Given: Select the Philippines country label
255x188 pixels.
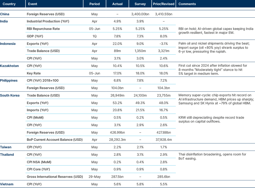Looking at the screenshot, I should pos(9,80).
